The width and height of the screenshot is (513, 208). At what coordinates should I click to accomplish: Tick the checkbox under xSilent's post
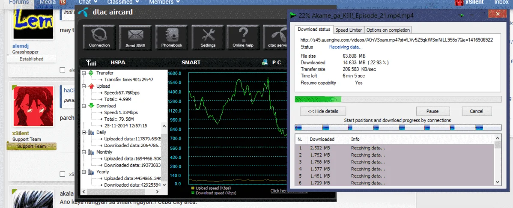tap(63, 174)
